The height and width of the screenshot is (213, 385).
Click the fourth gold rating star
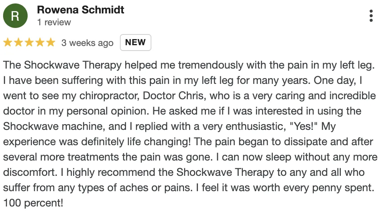(x=40, y=43)
